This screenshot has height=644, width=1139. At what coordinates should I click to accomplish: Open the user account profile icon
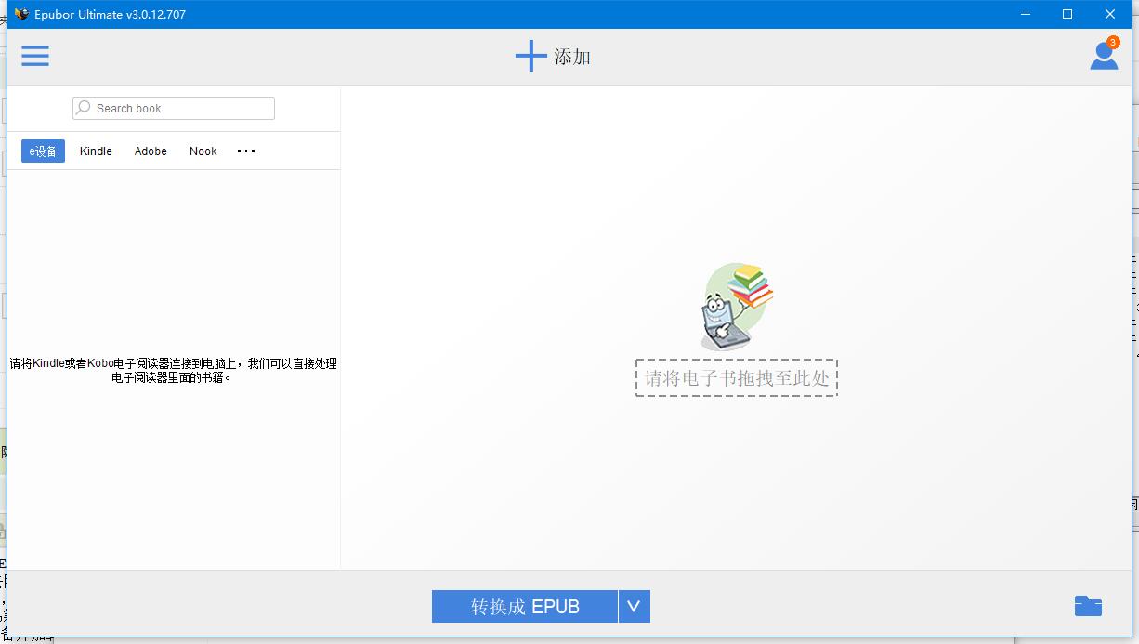click(1104, 56)
